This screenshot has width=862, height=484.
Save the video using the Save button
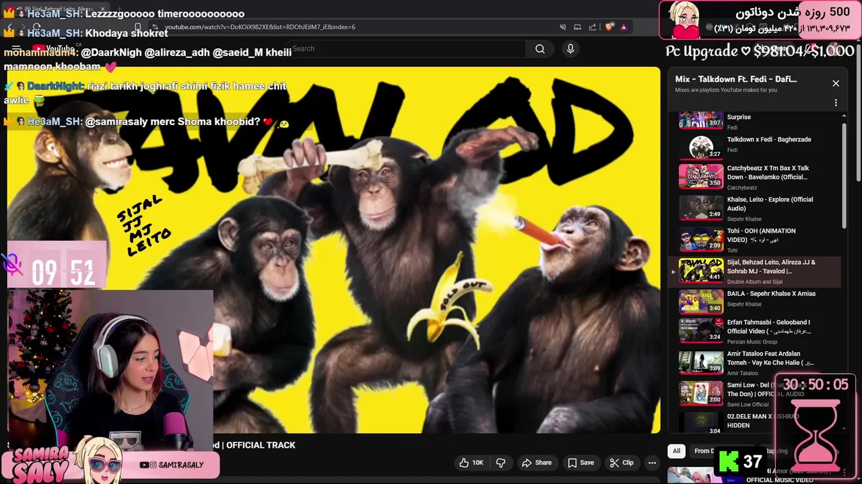point(581,462)
